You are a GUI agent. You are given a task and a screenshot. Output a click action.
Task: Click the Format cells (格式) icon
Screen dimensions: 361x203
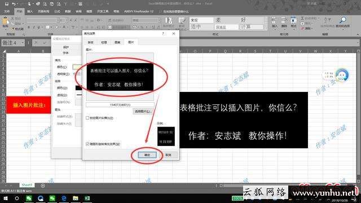point(293,20)
